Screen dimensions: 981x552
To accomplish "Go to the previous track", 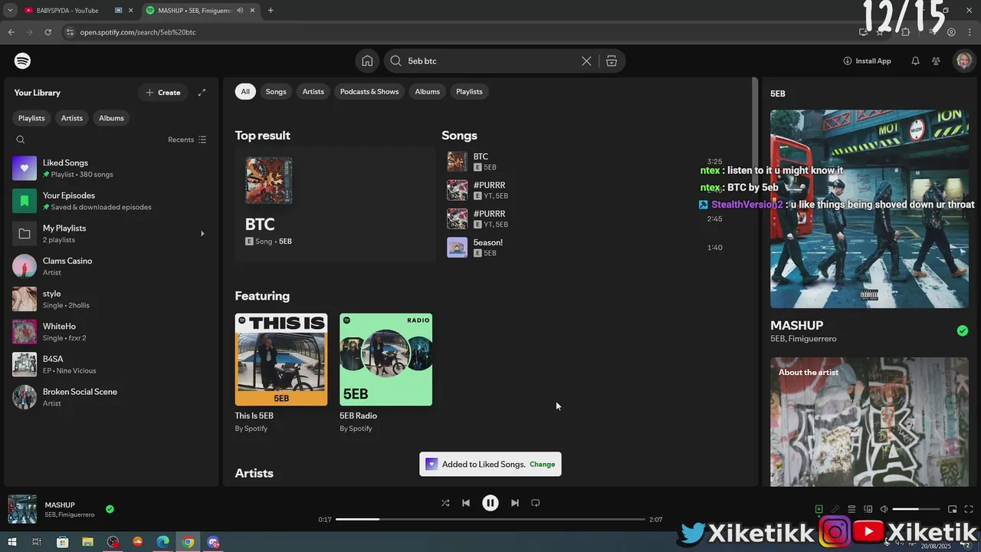I will pyautogui.click(x=466, y=503).
